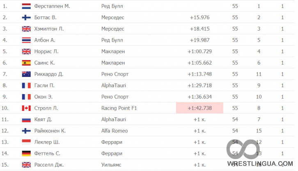Viewport: 298px width, 171px height.
Task: Select the Alfa Romeo team name
Action: click(115, 131)
